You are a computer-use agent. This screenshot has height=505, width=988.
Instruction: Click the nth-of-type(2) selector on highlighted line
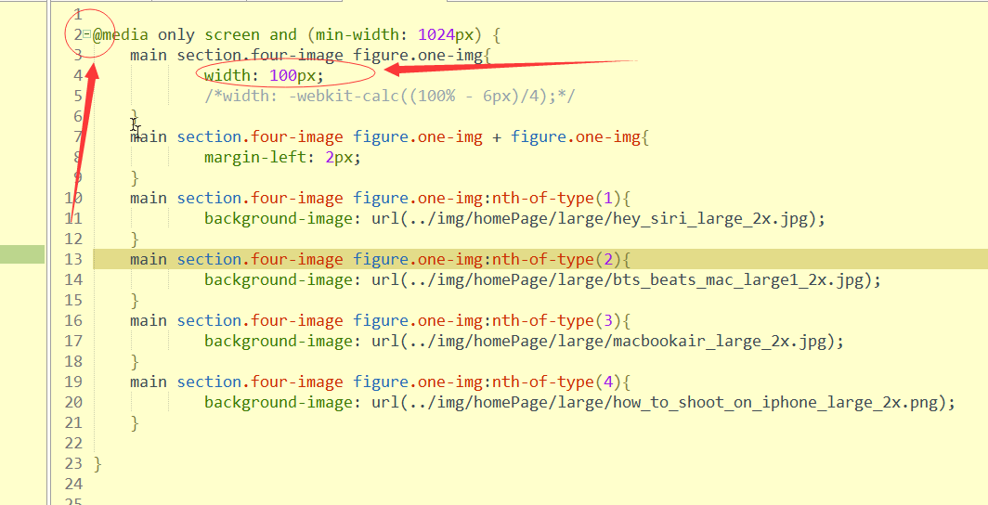(x=556, y=259)
